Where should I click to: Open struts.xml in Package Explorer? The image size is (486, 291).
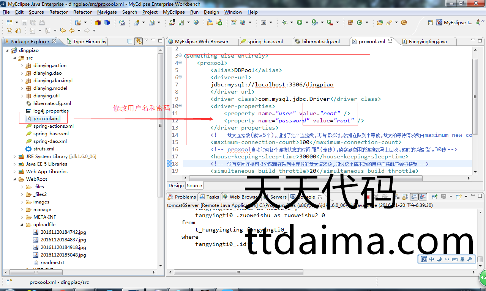coord(44,149)
